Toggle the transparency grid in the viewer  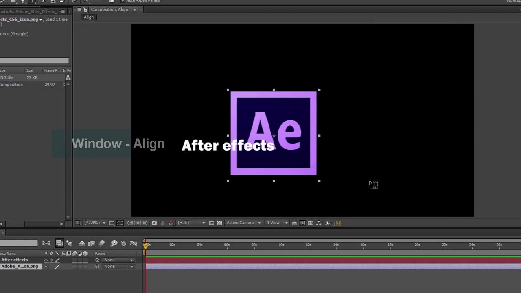(x=219, y=223)
